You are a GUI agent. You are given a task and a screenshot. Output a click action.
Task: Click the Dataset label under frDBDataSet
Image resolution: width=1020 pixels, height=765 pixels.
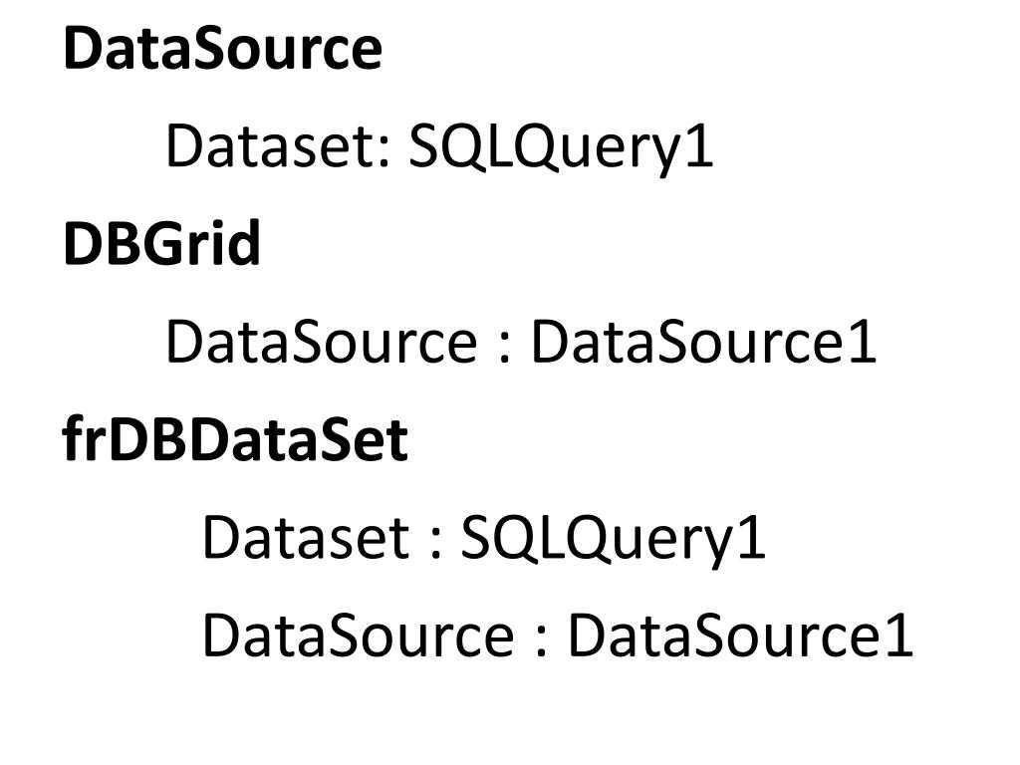click(x=306, y=537)
